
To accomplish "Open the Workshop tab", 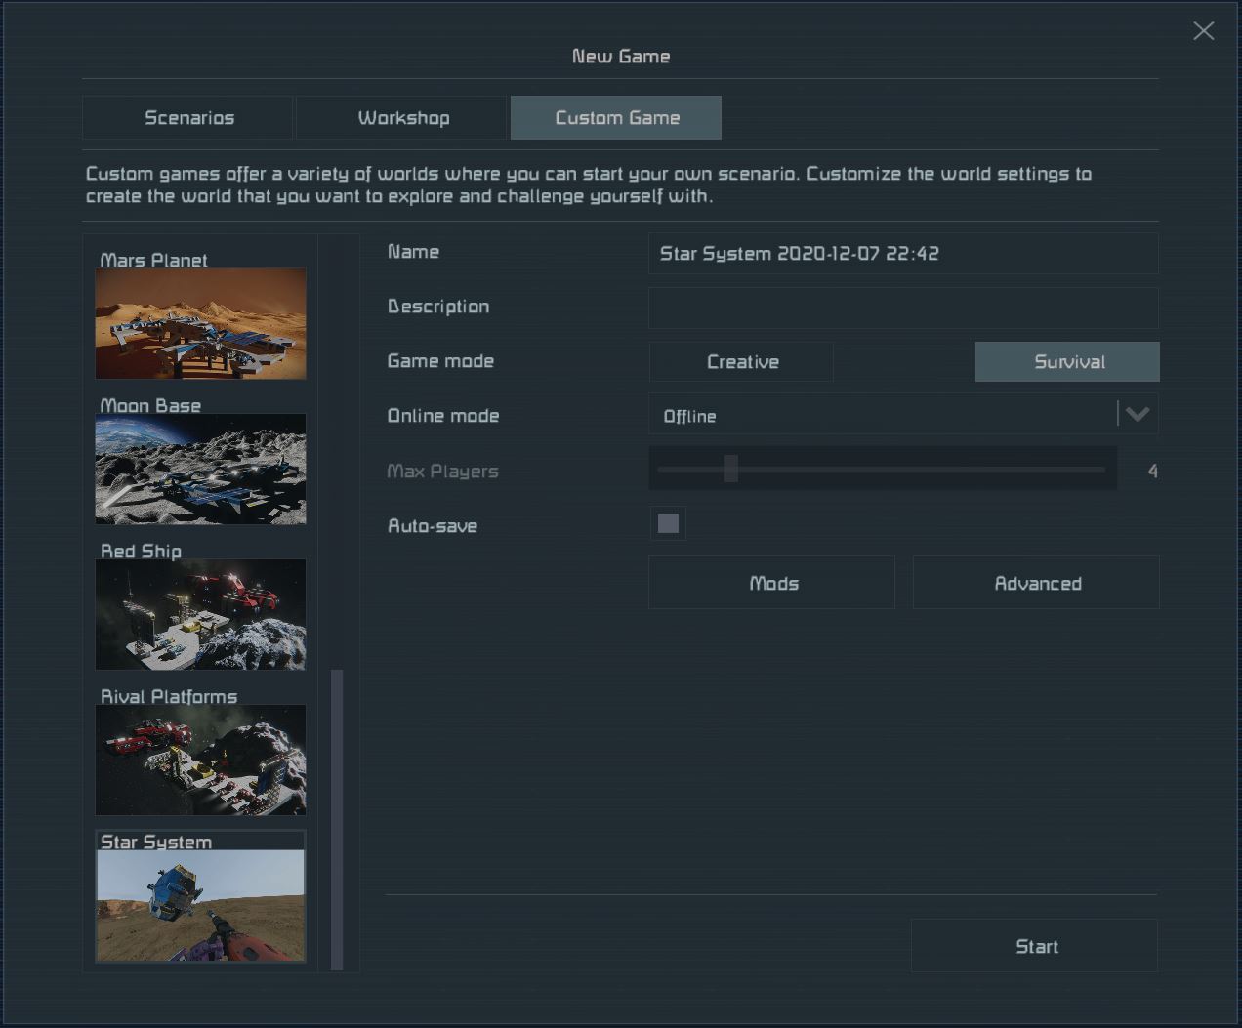I will 402,118.
